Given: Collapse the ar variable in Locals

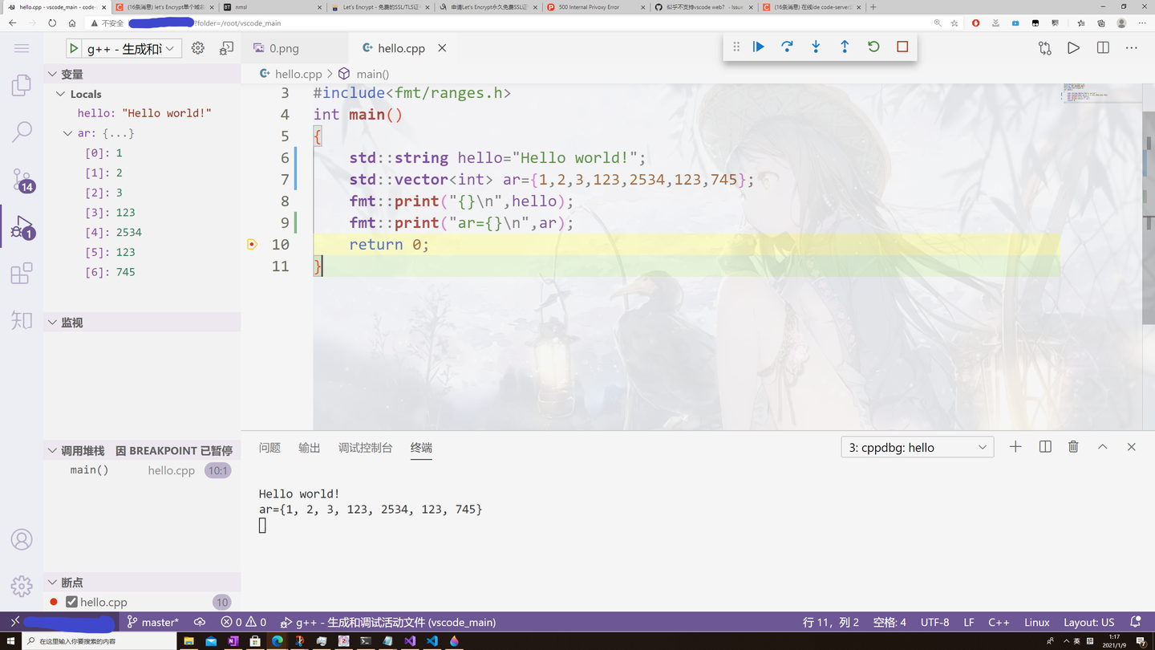Looking at the screenshot, I should (x=67, y=133).
